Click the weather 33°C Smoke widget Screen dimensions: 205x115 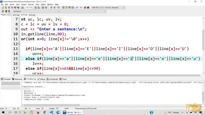point(171,112)
